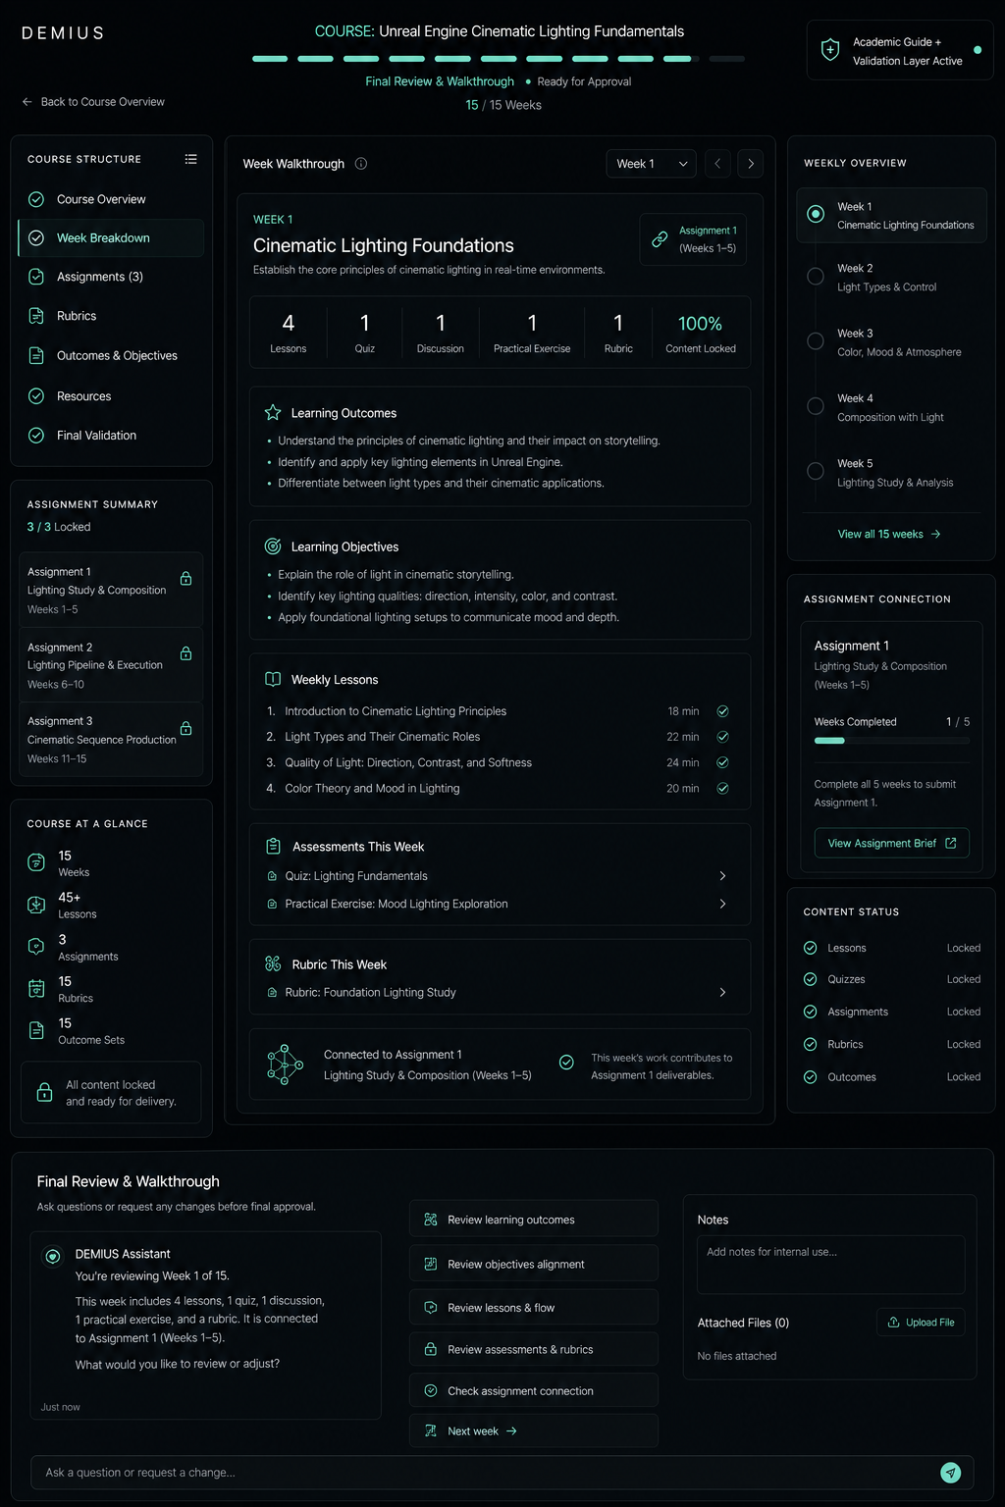Click the lock icon on Assignment 2 card
Image resolution: width=1005 pixels, height=1507 pixels.
pos(186,653)
